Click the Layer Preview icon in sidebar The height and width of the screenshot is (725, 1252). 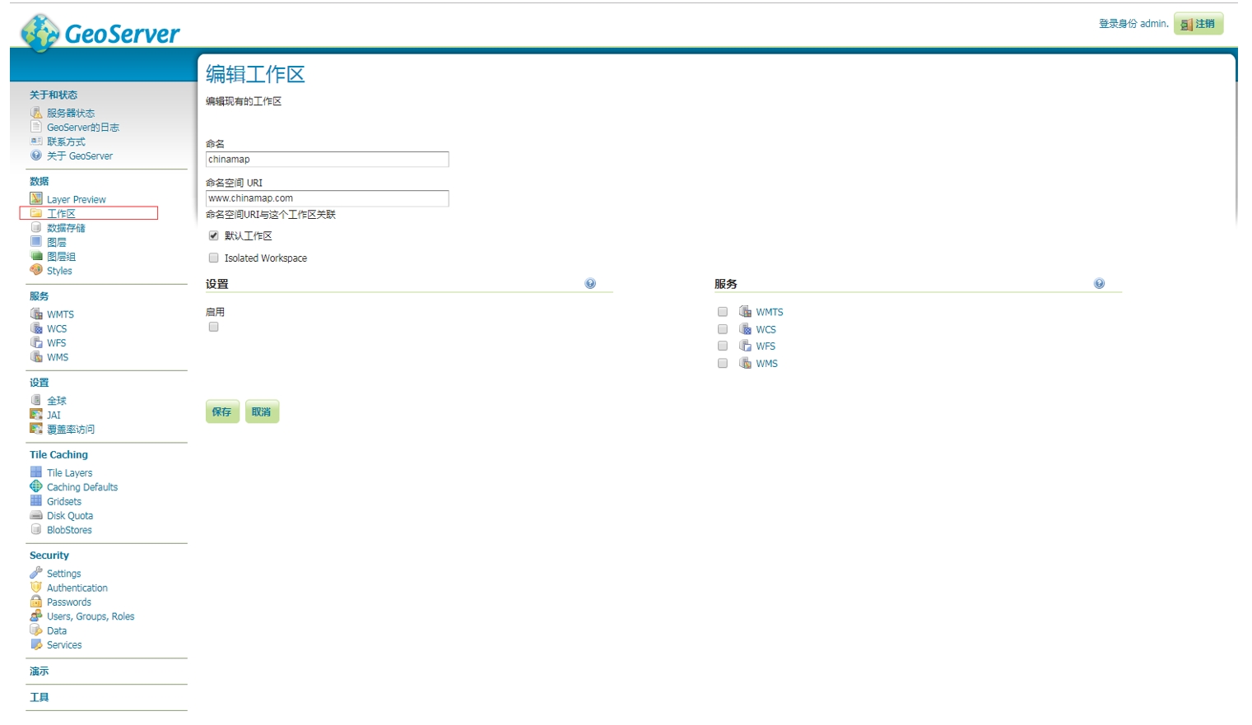pyautogui.click(x=36, y=199)
